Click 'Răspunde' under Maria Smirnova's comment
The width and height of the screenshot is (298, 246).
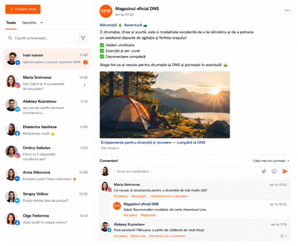(x=139, y=196)
